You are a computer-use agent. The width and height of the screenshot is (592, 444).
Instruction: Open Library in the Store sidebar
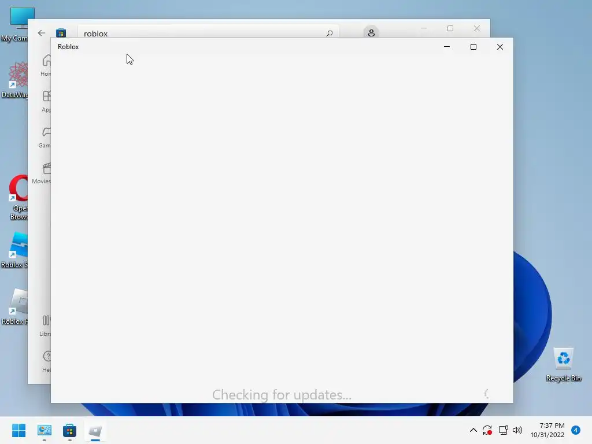click(45, 325)
